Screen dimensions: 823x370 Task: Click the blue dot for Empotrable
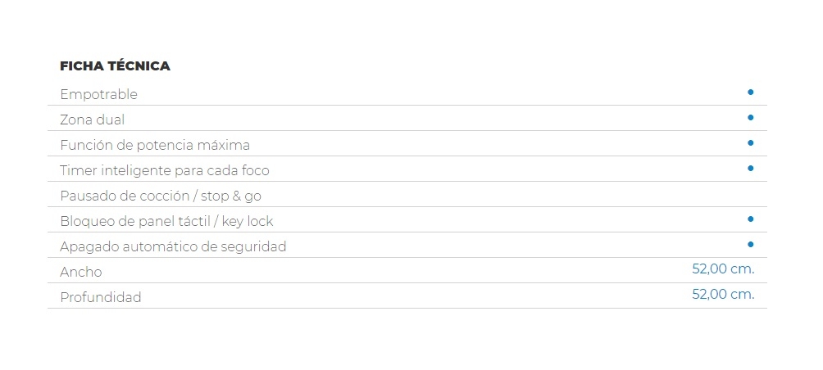(x=751, y=92)
